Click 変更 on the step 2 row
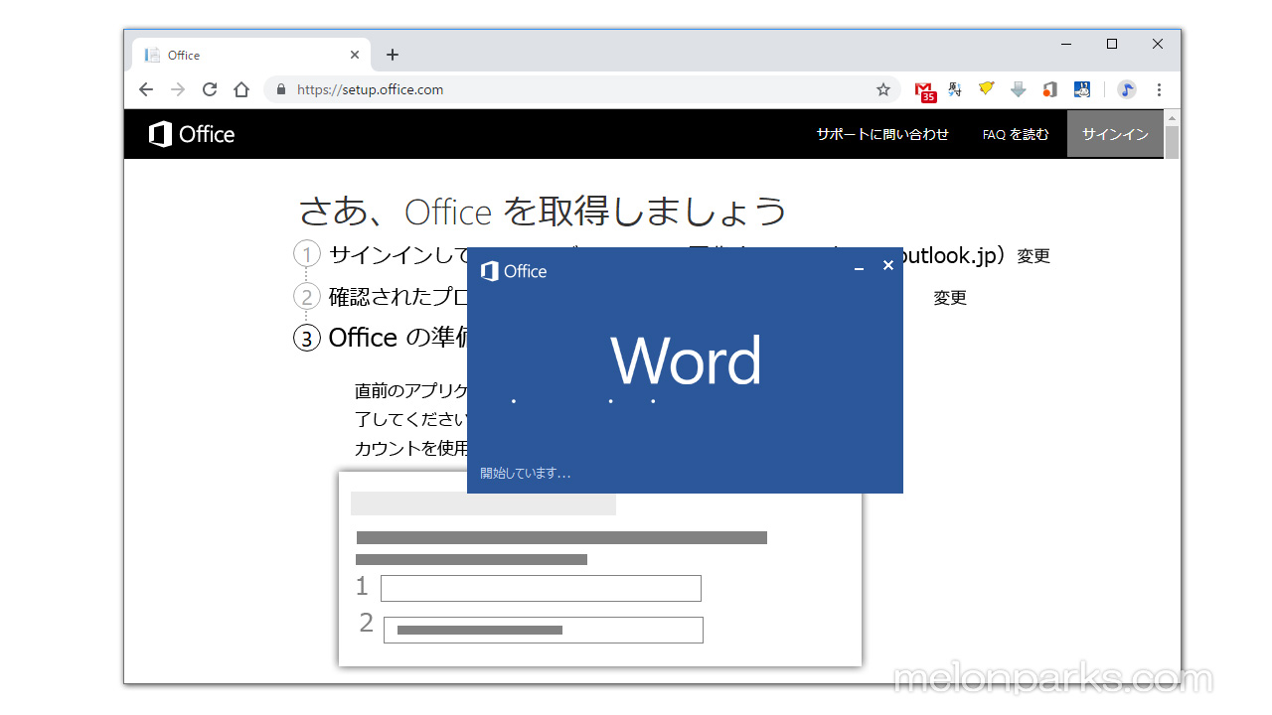1272x715 pixels. 950,298
